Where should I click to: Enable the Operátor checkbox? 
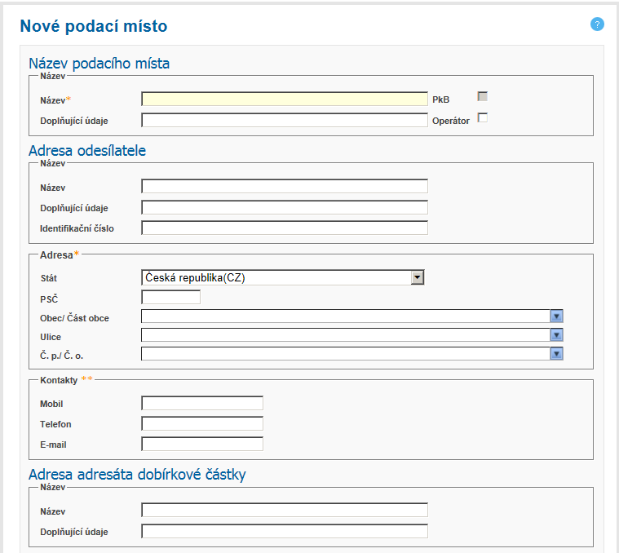click(482, 117)
